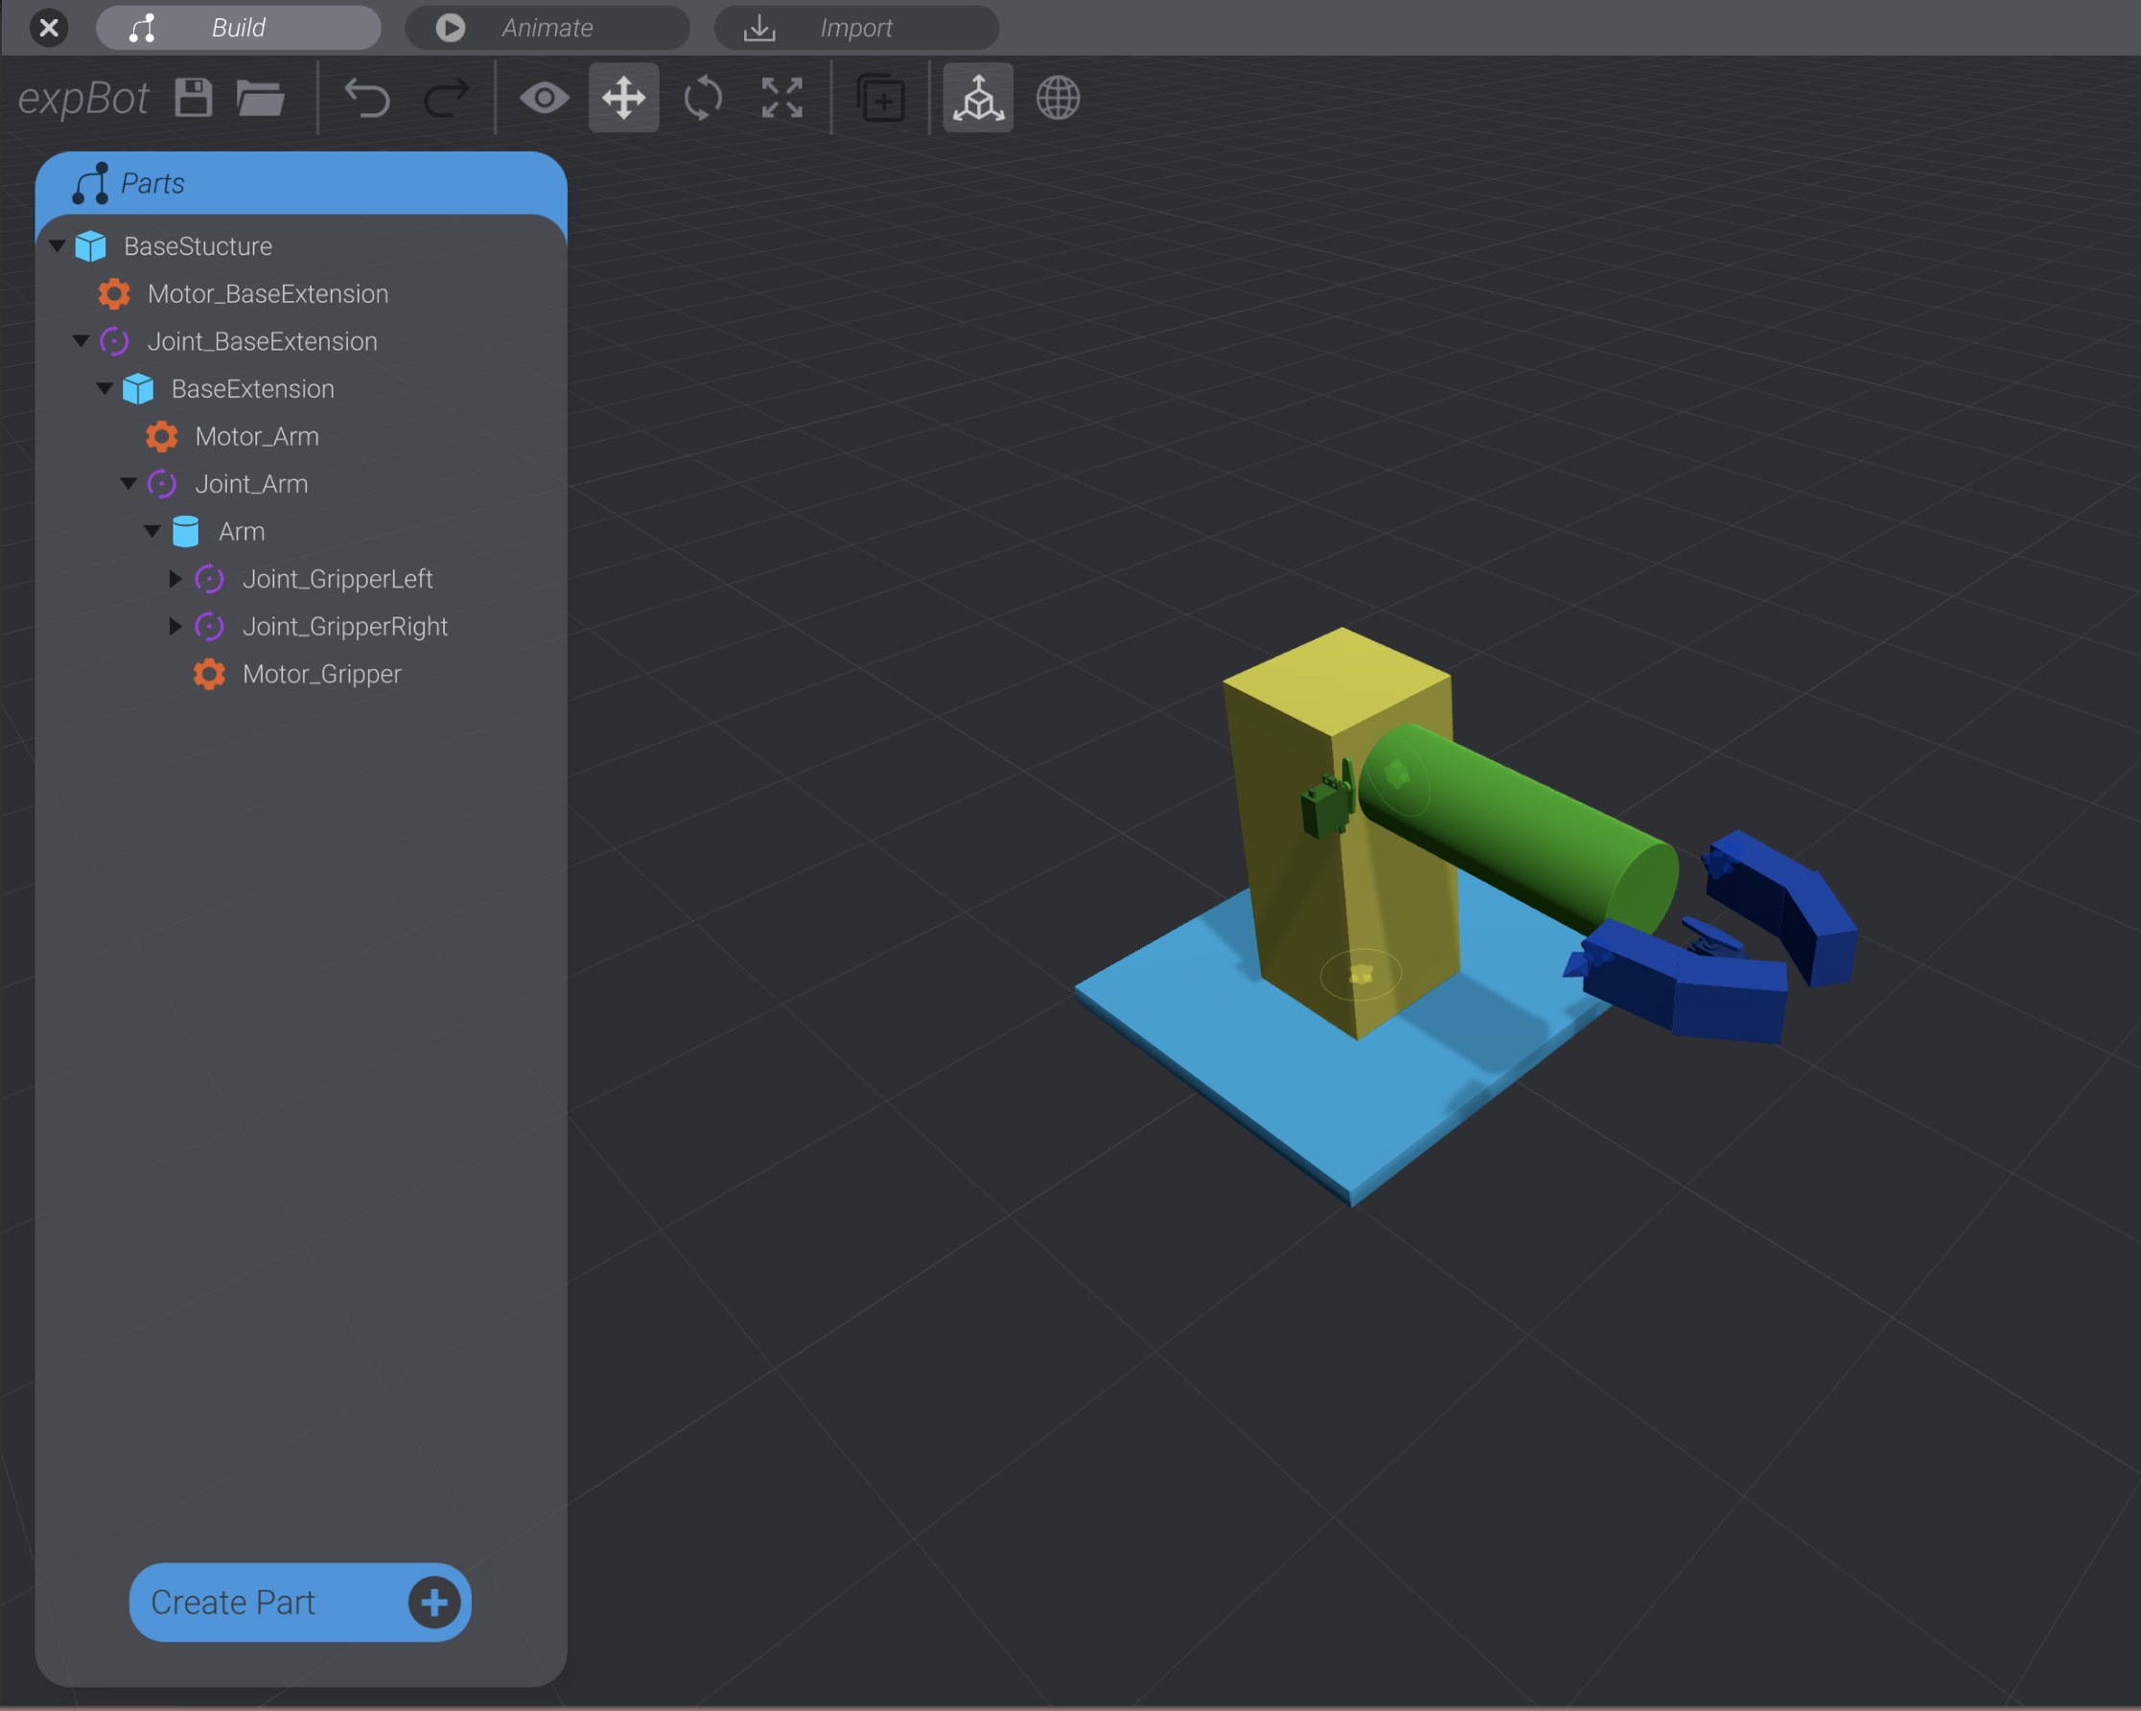Expand the Joint_GripperLeft node
Image resolution: width=2141 pixels, height=1711 pixels.
tap(175, 579)
